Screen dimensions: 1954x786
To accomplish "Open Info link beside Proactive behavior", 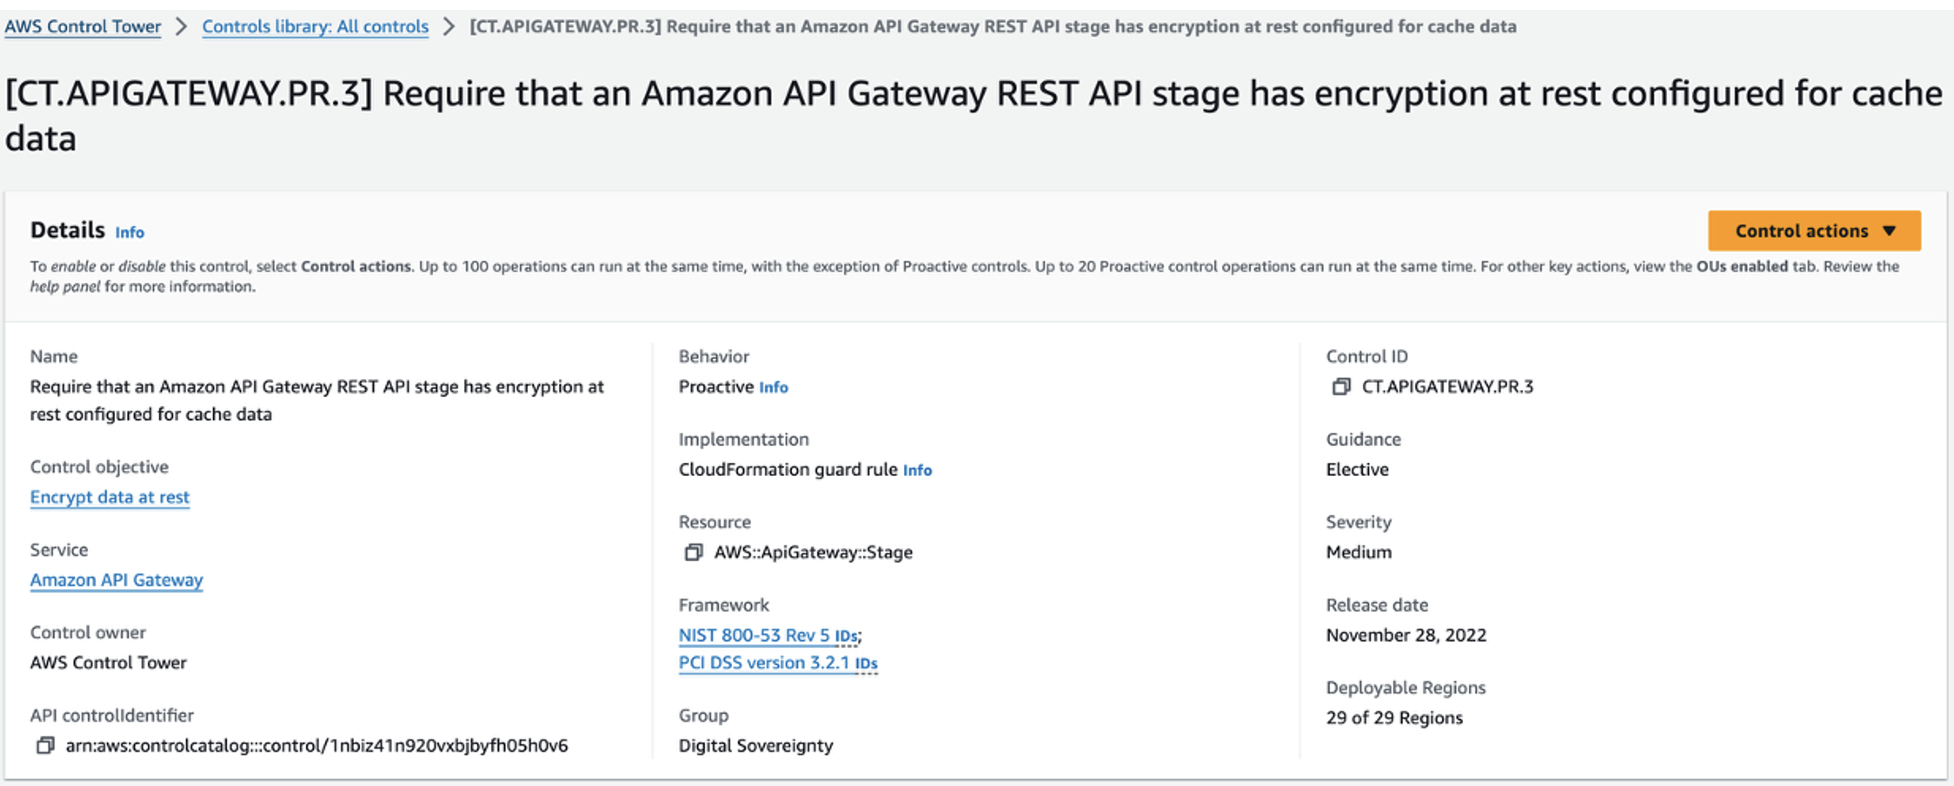I will coord(773,388).
